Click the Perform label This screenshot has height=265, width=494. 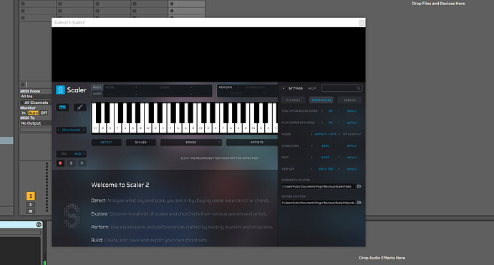pos(226,87)
